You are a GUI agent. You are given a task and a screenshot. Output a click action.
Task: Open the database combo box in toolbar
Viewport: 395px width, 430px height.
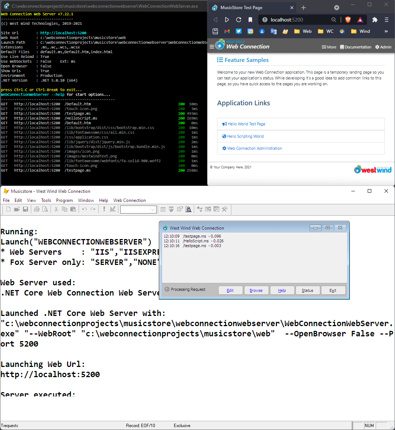coord(138,209)
